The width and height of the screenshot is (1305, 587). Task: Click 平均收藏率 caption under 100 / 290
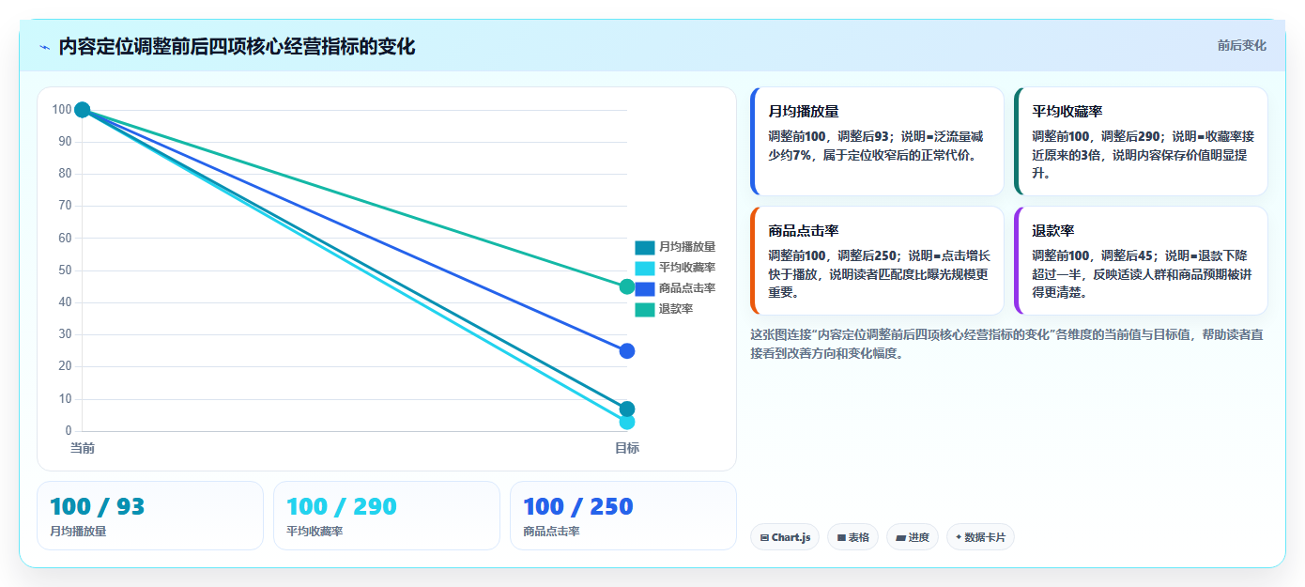pos(315,532)
